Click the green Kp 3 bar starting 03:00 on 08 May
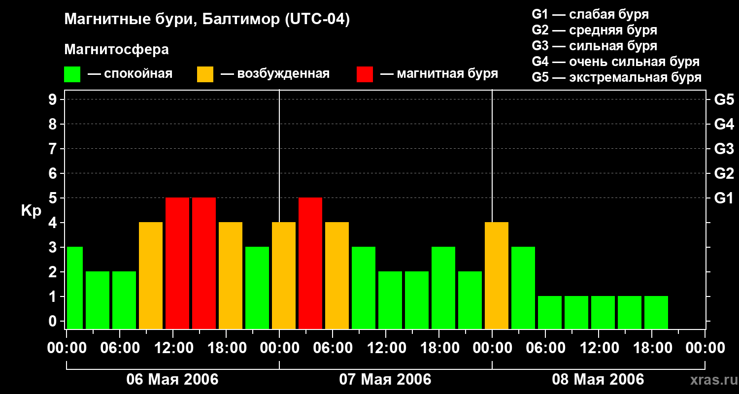Screen dimensions: 739x394 (x=523, y=288)
